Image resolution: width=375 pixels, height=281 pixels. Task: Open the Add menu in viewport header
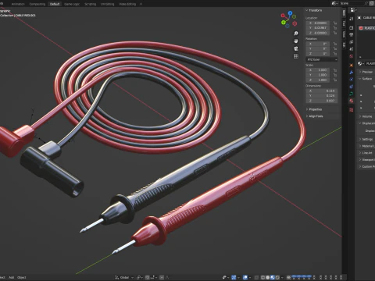tap(12, 277)
